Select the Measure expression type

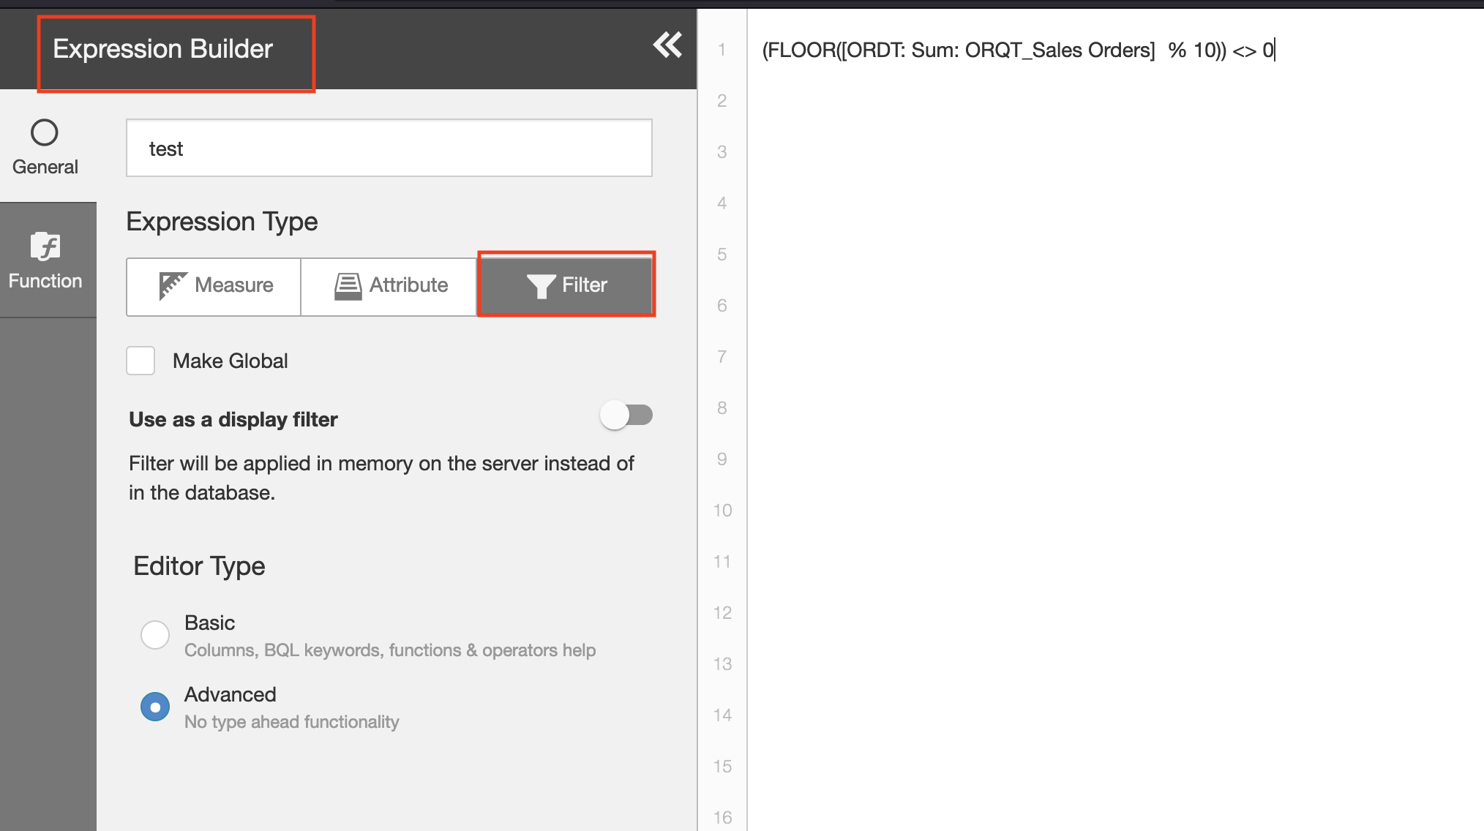pyautogui.click(x=214, y=285)
